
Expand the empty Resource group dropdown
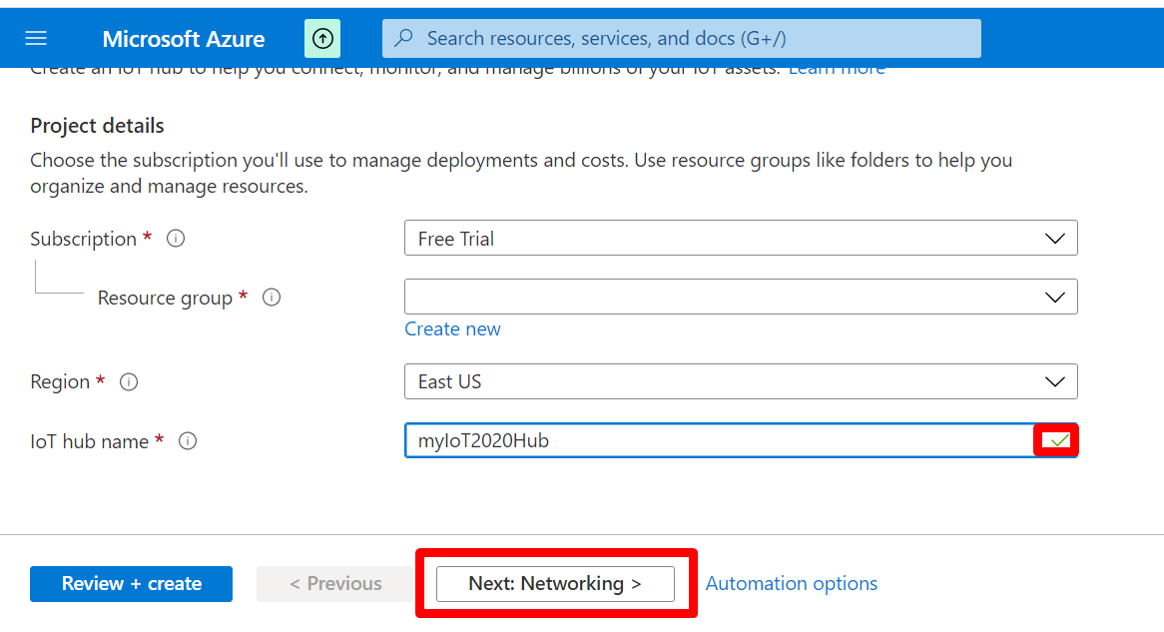pyautogui.click(x=741, y=298)
